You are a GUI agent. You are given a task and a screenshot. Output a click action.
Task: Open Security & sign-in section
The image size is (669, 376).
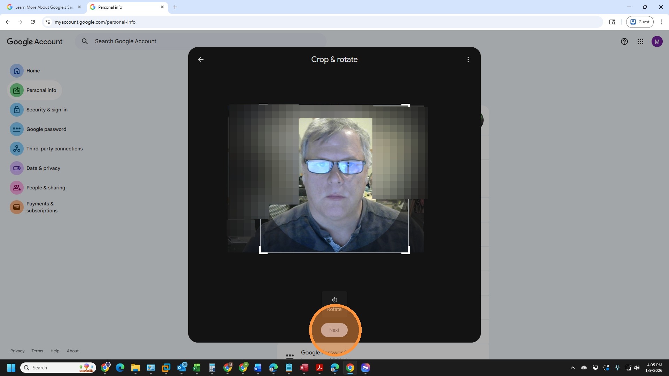tap(47, 110)
